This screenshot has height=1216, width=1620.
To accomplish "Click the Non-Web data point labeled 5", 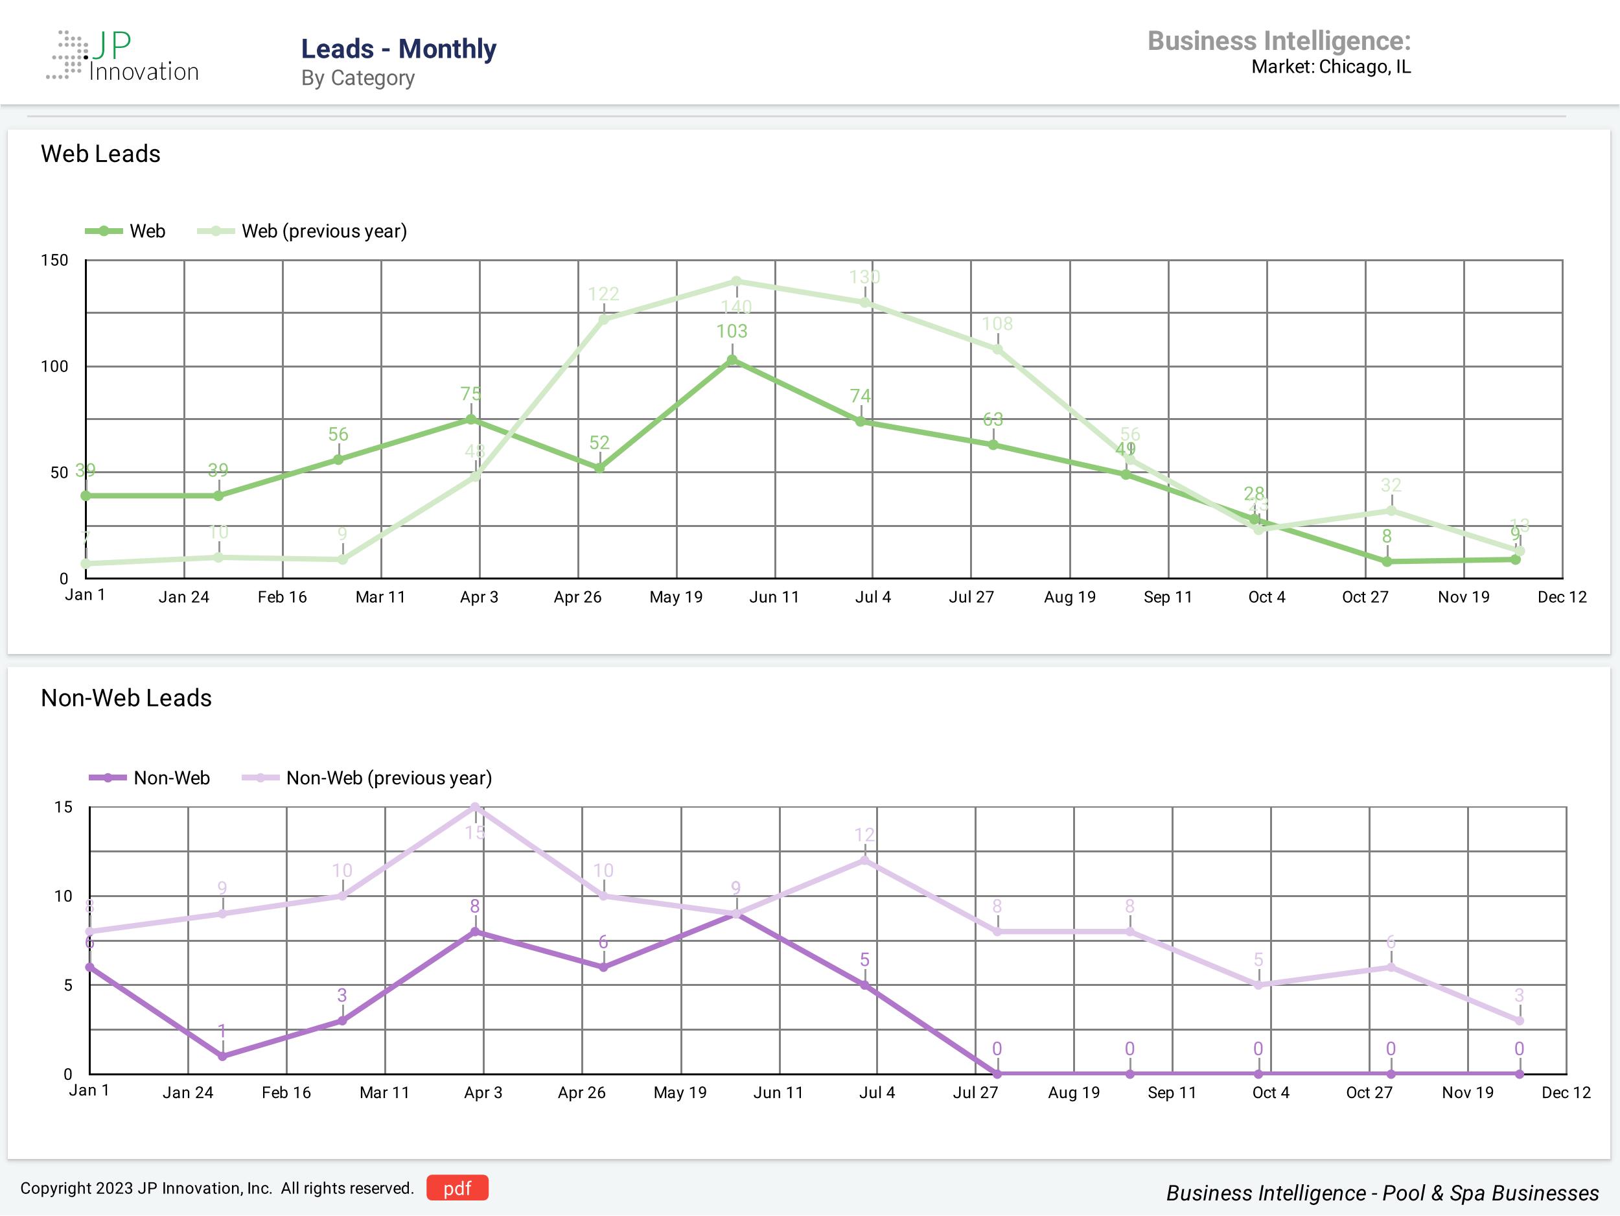I will (865, 986).
